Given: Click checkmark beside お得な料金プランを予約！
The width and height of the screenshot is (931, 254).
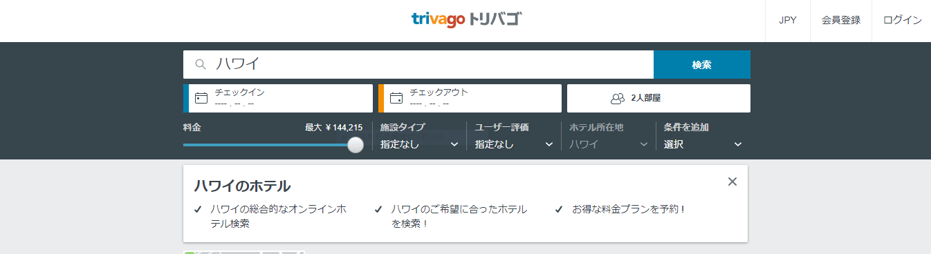Looking at the screenshot, I should click(x=559, y=209).
